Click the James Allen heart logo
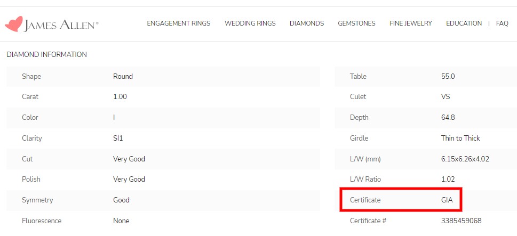 pos(13,24)
